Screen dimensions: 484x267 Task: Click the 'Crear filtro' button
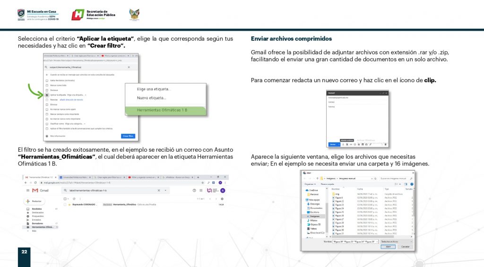pos(128,136)
